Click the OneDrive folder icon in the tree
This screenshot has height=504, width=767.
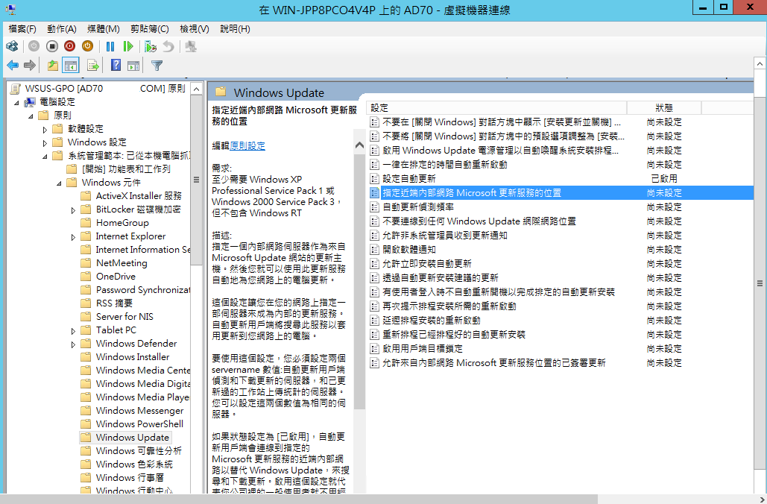[x=86, y=277]
